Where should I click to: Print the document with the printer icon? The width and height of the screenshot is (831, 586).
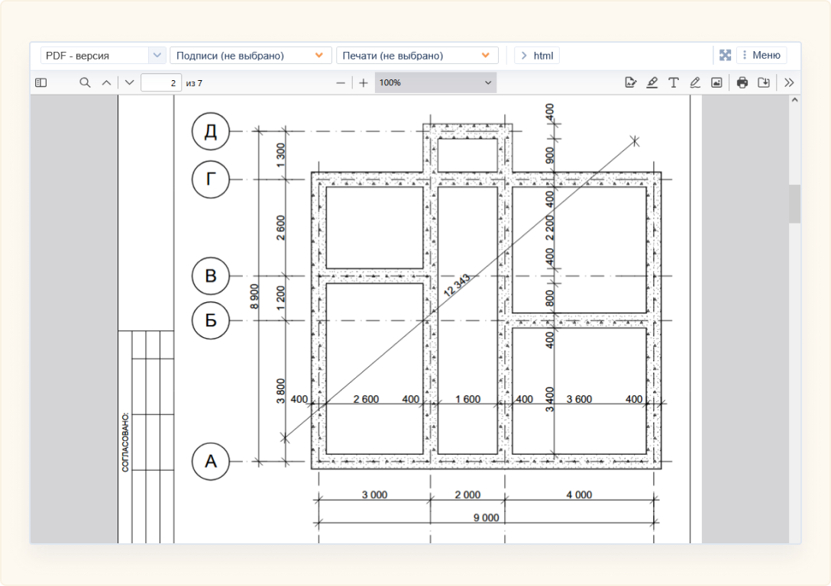click(x=742, y=82)
